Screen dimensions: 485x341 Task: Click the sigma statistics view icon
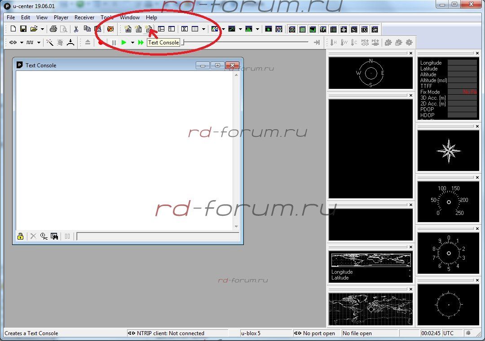pos(184,29)
